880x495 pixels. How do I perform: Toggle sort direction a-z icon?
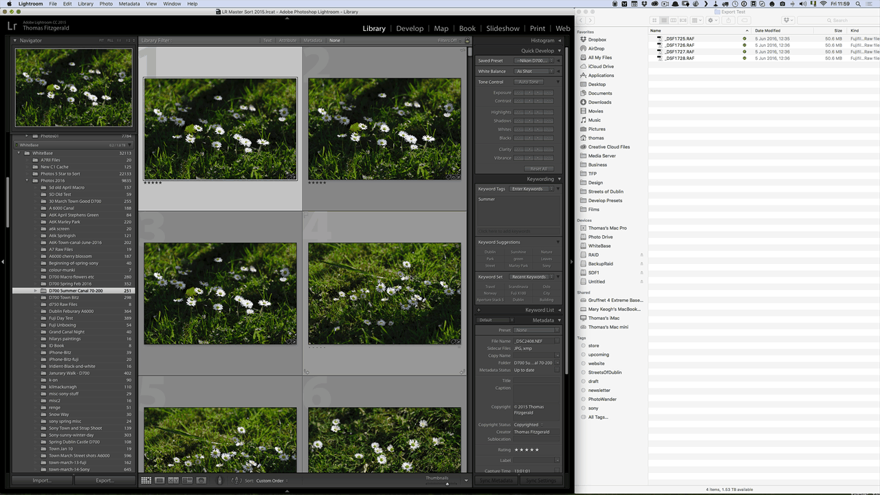[x=236, y=481]
